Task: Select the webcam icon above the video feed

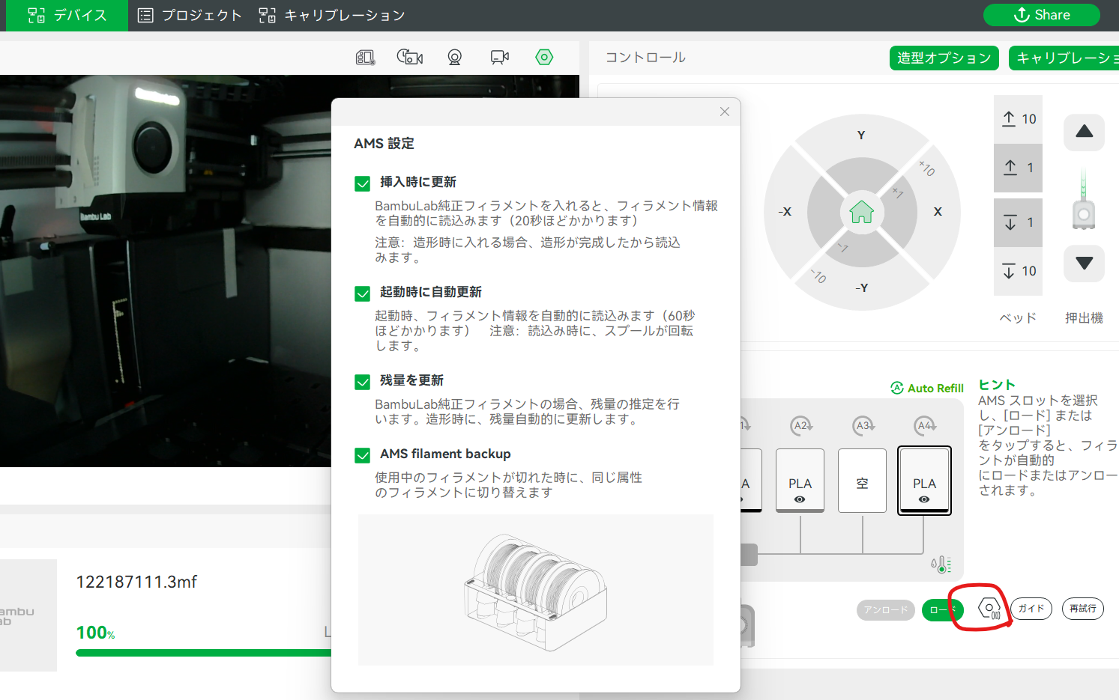Action: pos(455,57)
